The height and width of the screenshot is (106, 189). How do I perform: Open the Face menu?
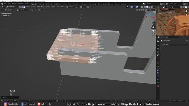(x=58, y=7)
